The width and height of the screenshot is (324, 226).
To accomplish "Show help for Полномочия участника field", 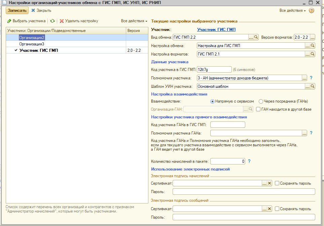I will coord(311,78).
